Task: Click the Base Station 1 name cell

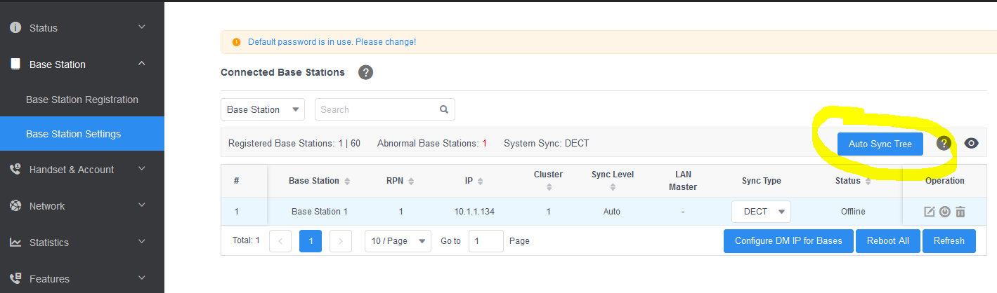Action: (320, 212)
